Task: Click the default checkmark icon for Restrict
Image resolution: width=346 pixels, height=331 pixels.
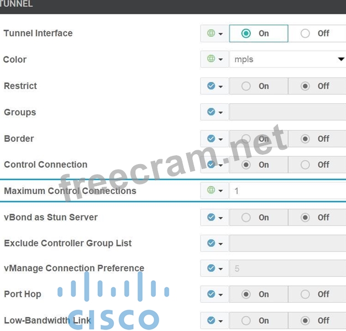Action: [211, 86]
